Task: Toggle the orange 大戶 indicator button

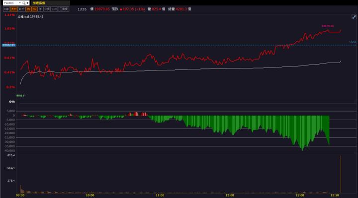Action: pos(14,9)
